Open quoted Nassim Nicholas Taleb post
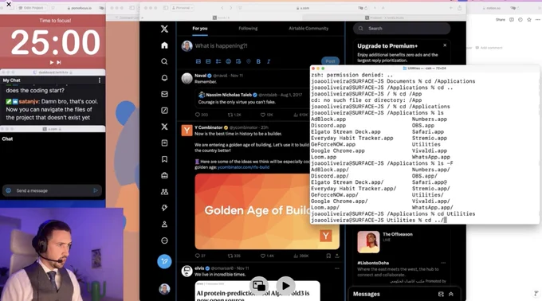The height and width of the screenshot is (301, 542). pyautogui.click(x=253, y=99)
